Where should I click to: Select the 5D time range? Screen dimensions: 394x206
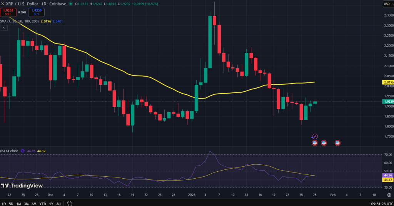11,204
